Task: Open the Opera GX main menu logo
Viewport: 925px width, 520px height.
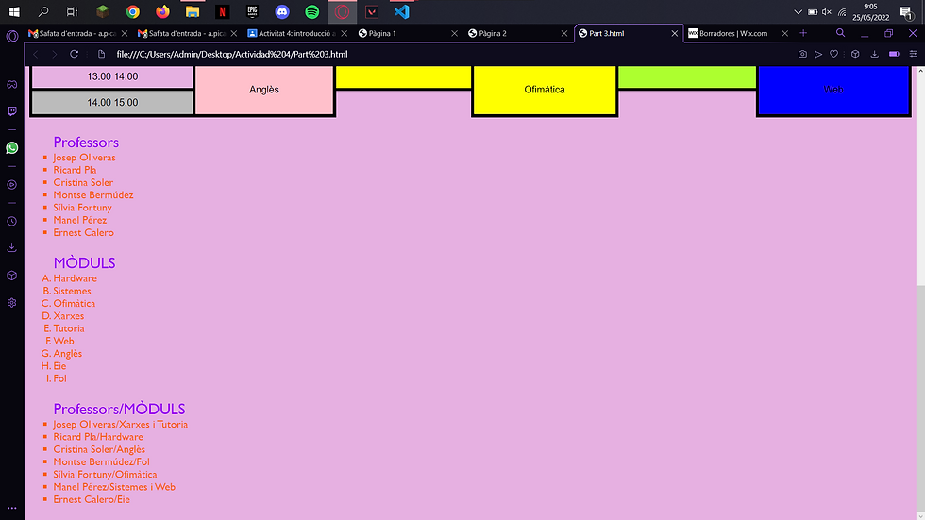Action: pyautogui.click(x=11, y=36)
